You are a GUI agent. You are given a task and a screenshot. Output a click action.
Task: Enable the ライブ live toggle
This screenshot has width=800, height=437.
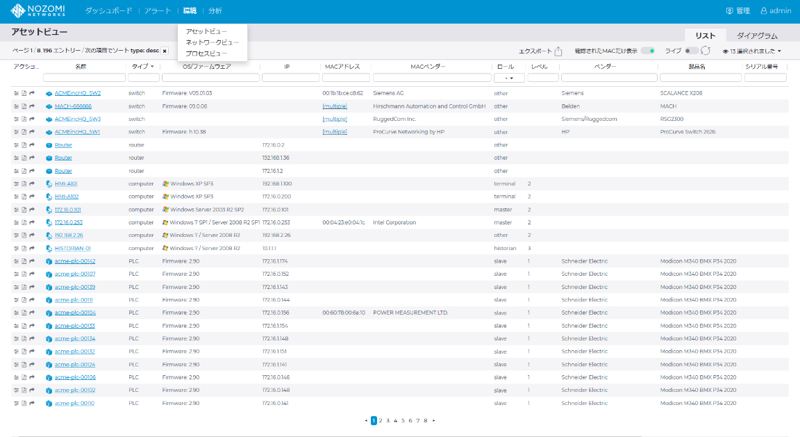click(x=692, y=51)
